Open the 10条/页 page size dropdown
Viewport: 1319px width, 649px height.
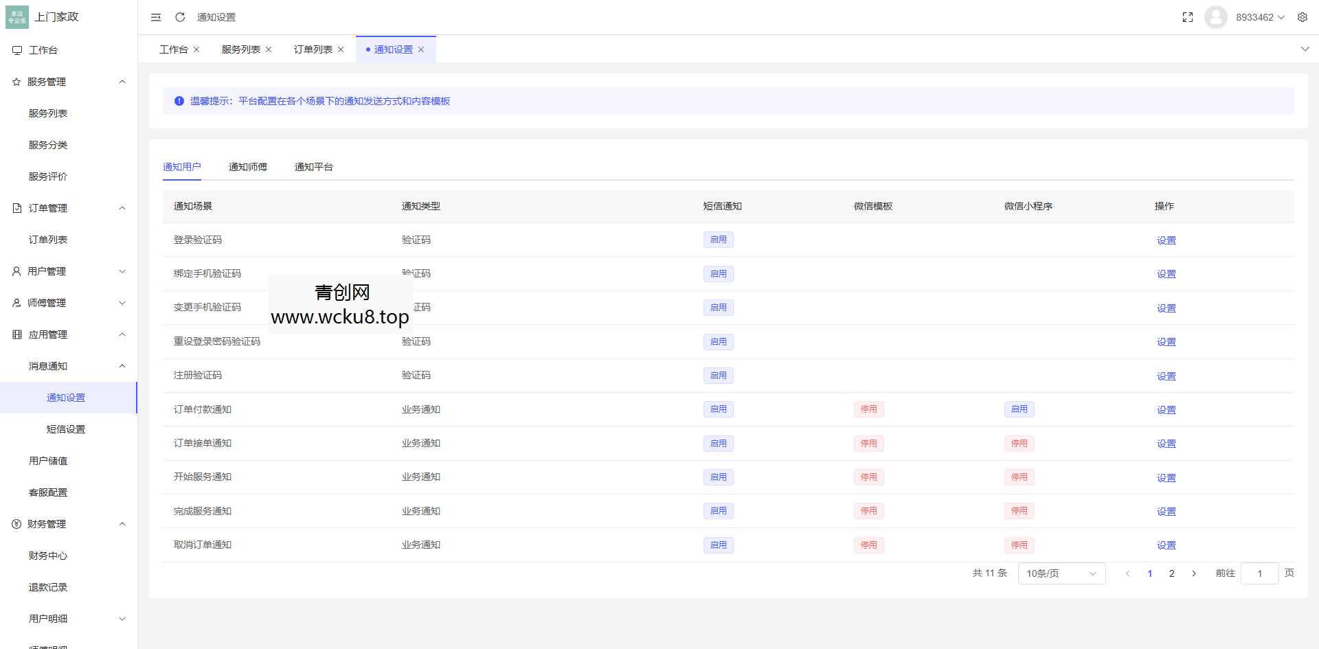coord(1061,573)
